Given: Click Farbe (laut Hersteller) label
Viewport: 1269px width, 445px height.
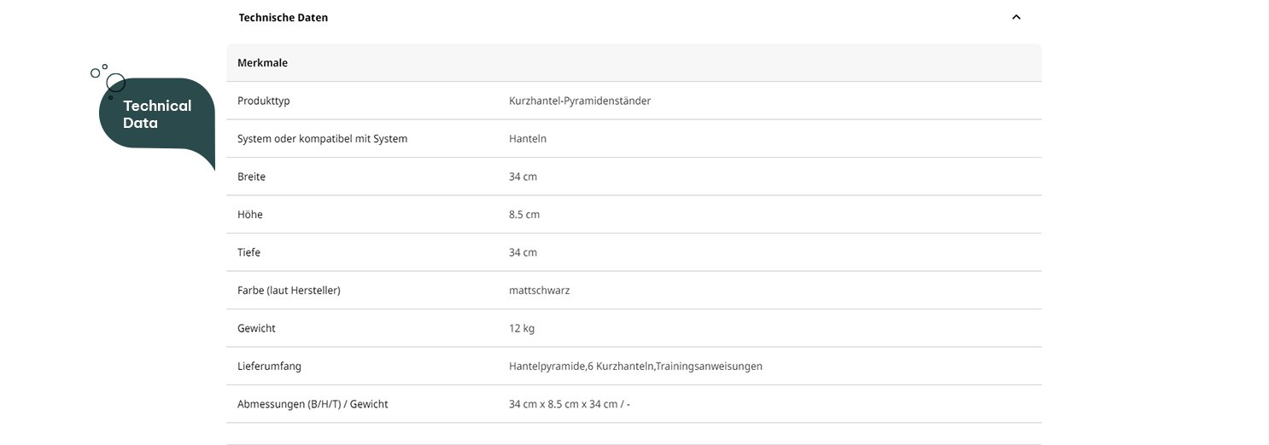Looking at the screenshot, I should coord(289,291).
